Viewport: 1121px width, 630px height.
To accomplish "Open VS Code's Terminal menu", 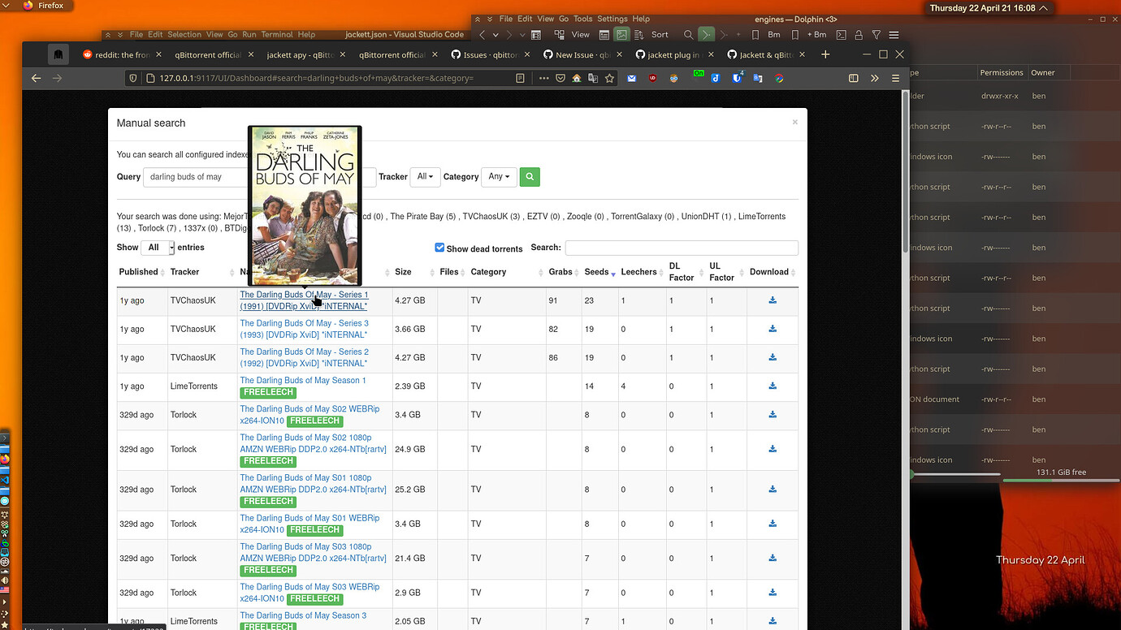I will tap(277, 35).
